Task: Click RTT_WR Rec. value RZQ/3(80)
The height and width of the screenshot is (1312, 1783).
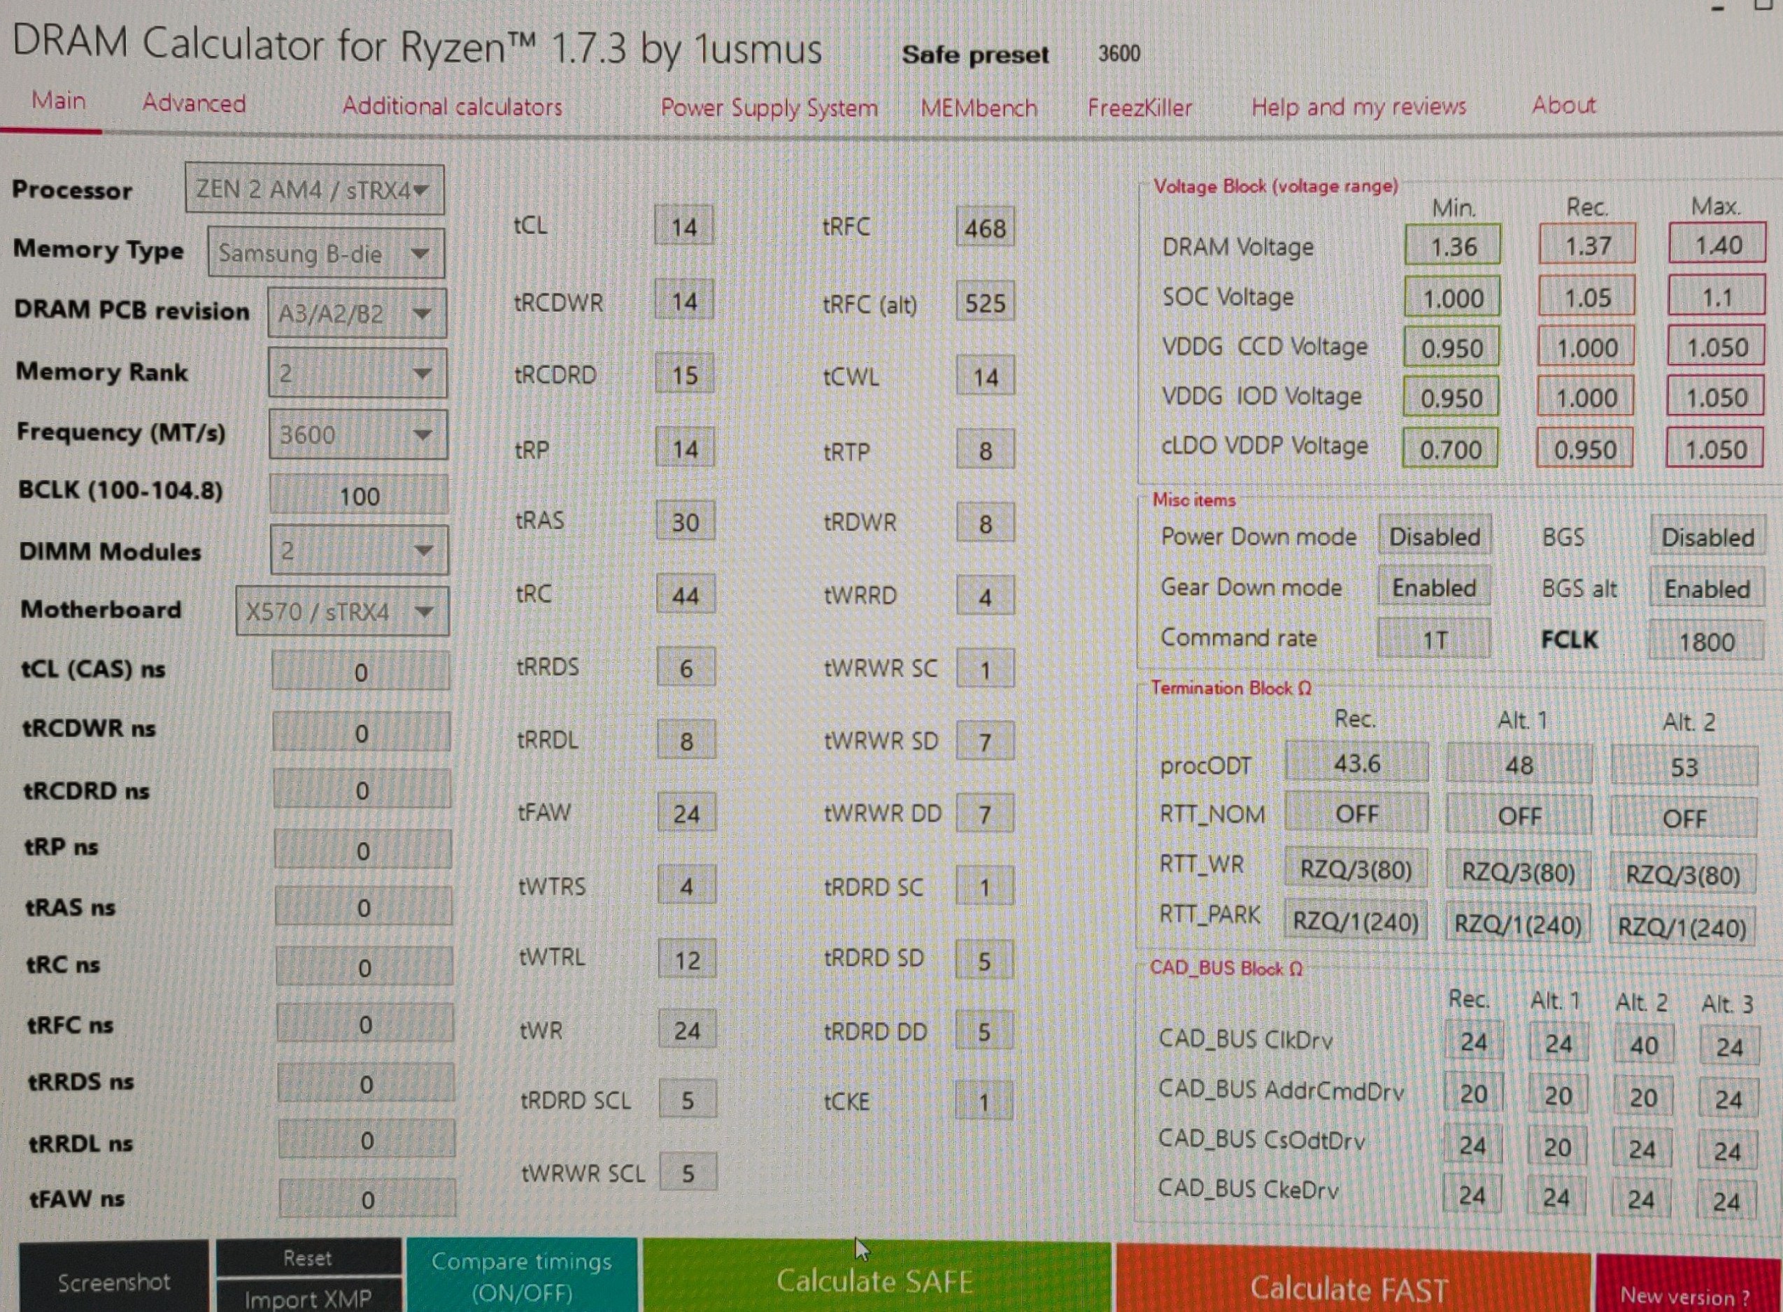Action: point(1356,868)
